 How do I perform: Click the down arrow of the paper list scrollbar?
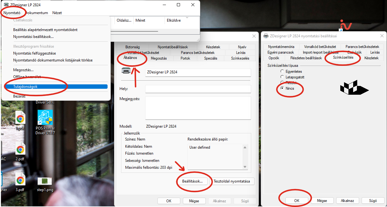coord(245,167)
